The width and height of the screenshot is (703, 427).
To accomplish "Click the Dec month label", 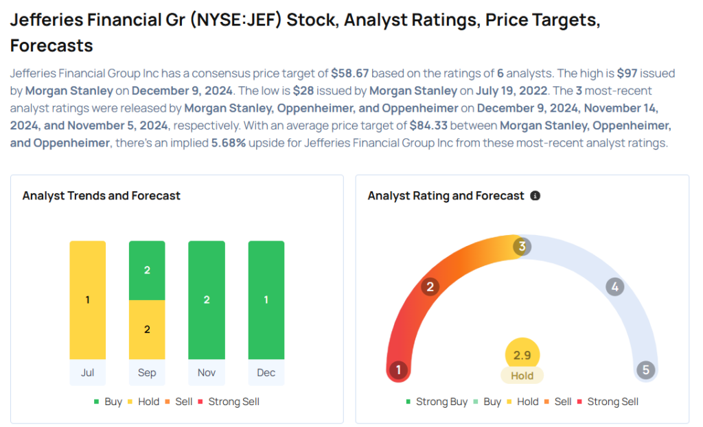I will pos(266,373).
